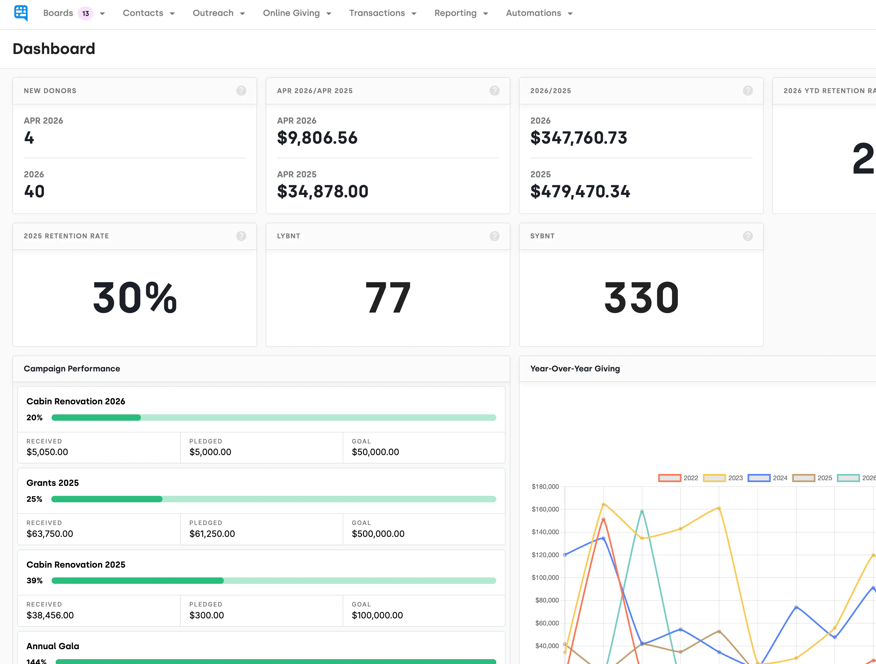Click the 2026 new donors count 40

click(34, 192)
